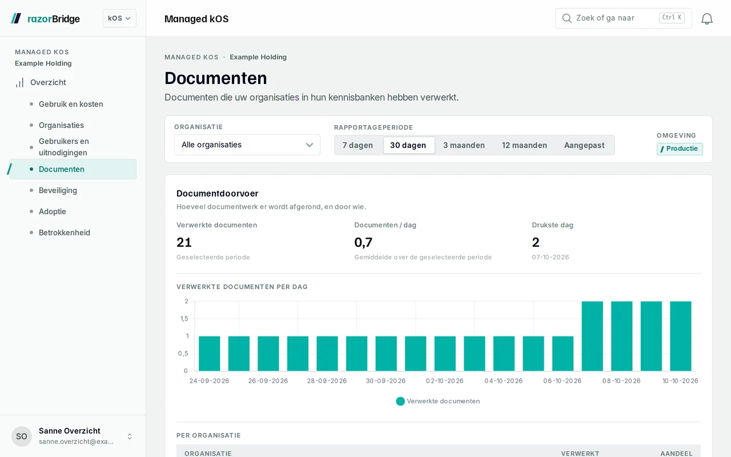This screenshot has width=731, height=457.
Task: Click the Documenten / dag value 0,7
Action: click(363, 242)
